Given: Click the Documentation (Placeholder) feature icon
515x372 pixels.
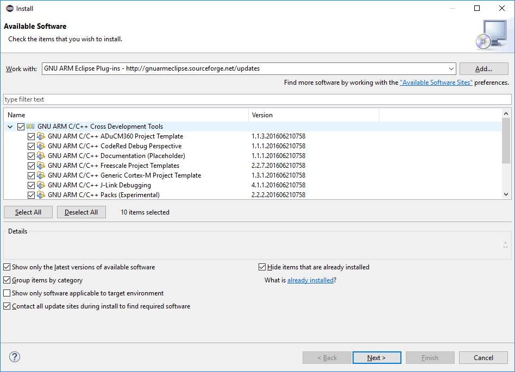Looking at the screenshot, I should (41, 156).
